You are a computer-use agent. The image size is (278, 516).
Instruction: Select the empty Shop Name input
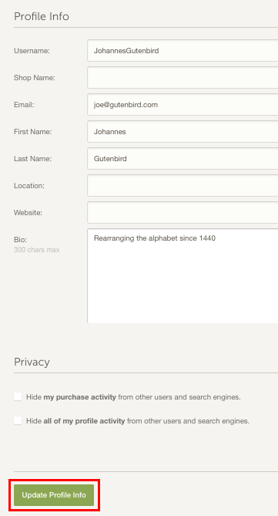click(x=183, y=78)
